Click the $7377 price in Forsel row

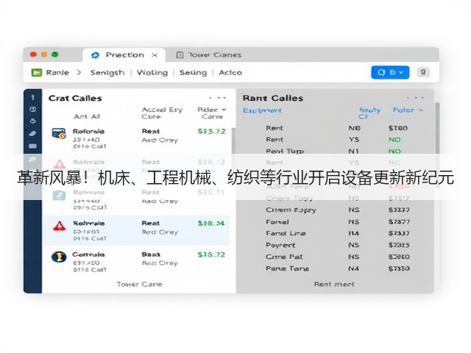[x=399, y=222]
